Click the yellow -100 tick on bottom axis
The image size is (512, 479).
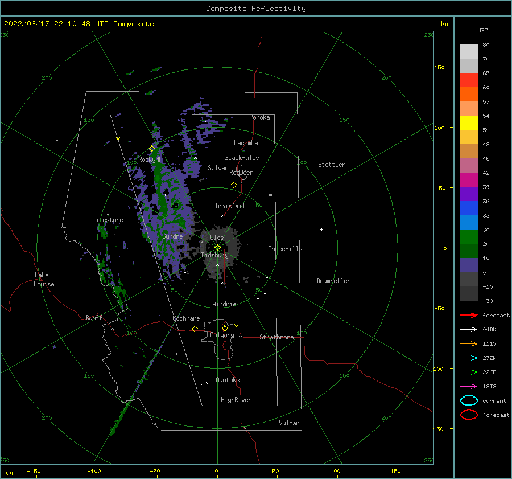(94, 471)
